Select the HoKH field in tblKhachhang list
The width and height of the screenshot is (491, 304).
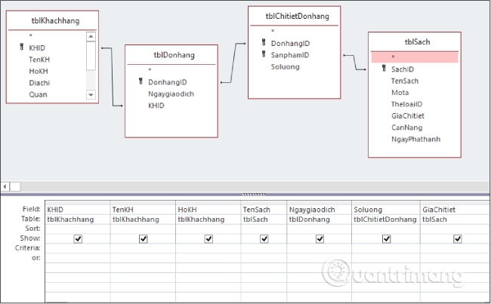point(39,71)
